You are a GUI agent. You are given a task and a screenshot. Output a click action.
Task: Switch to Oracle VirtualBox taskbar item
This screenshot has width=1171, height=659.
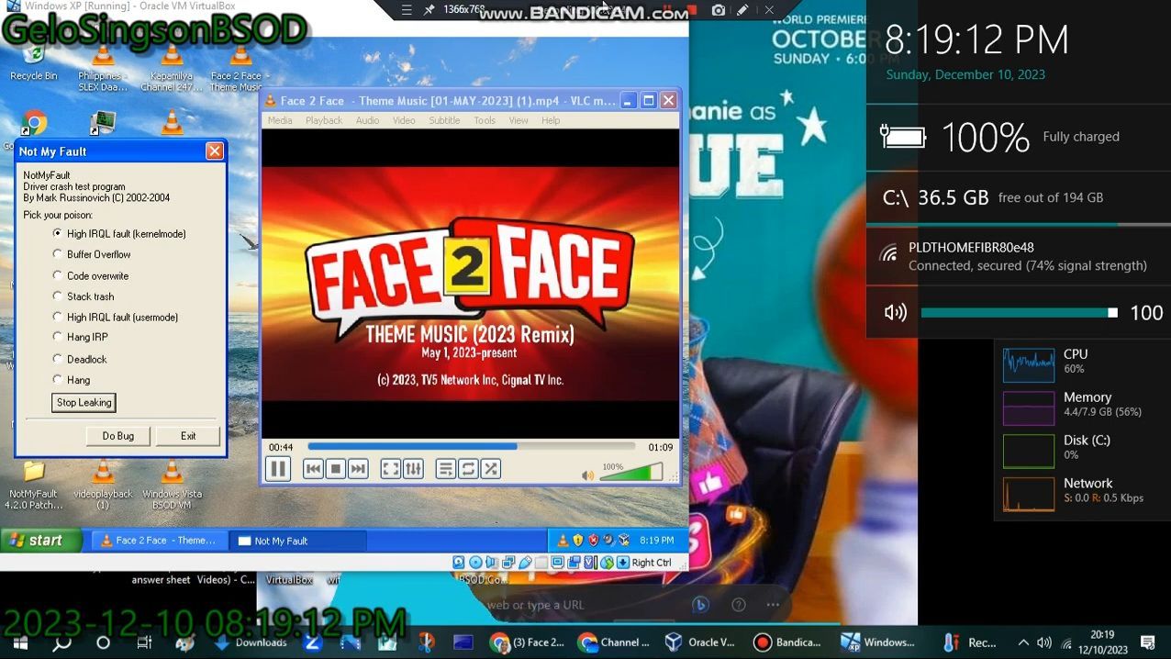tap(701, 642)
